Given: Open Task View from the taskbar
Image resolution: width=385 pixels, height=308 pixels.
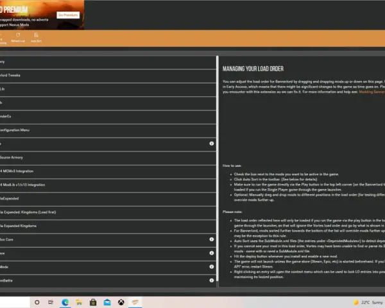Looking at the screenshot, I should coord(51,302).
